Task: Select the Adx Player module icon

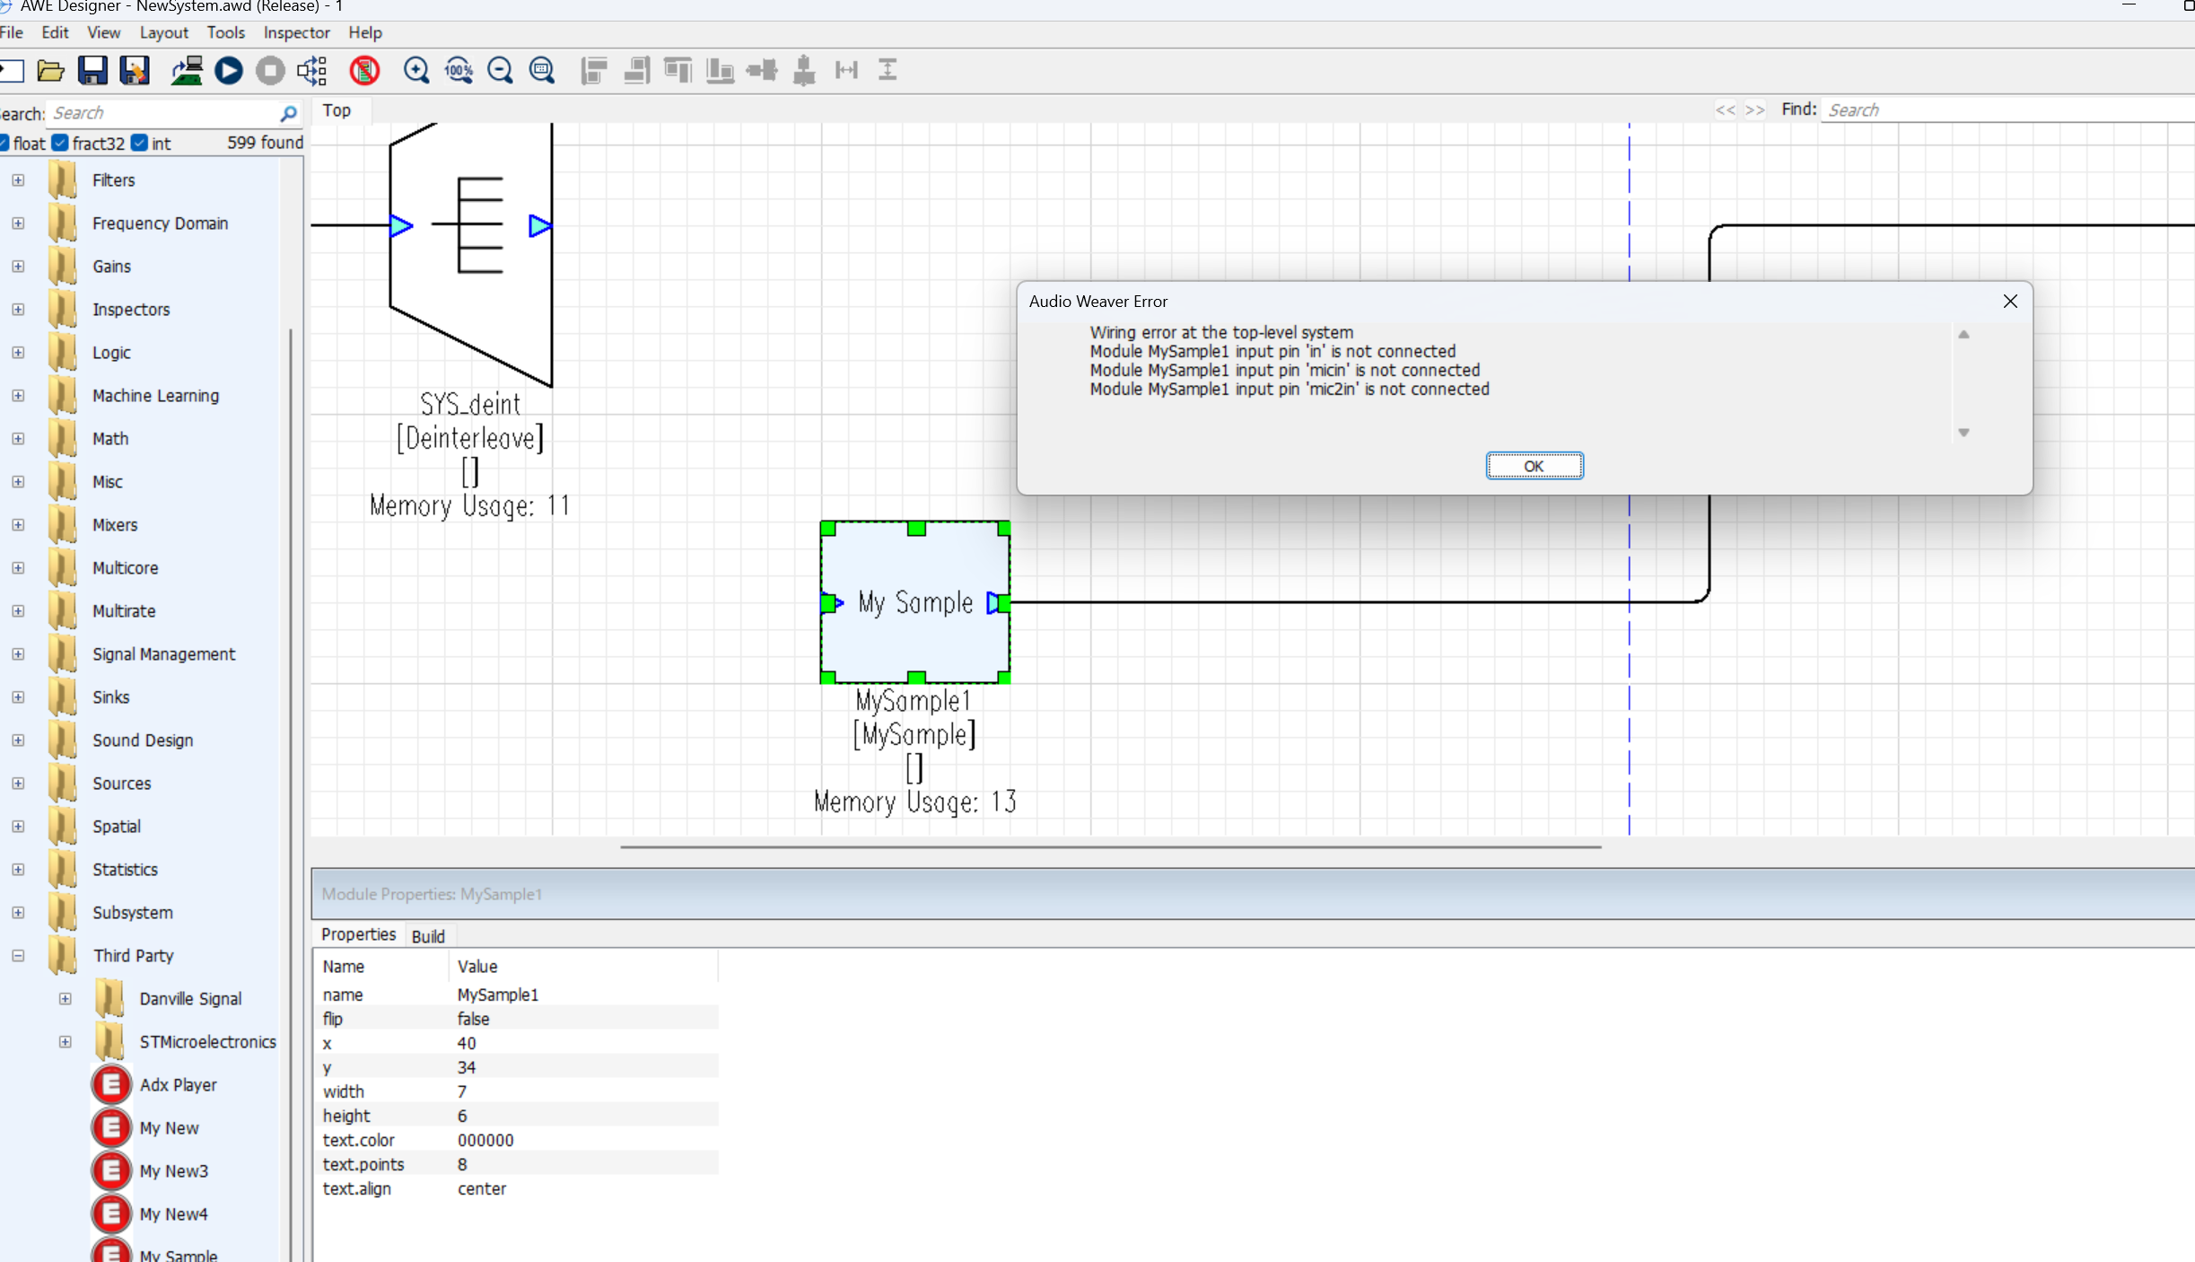Action: tap(111, 1084)
